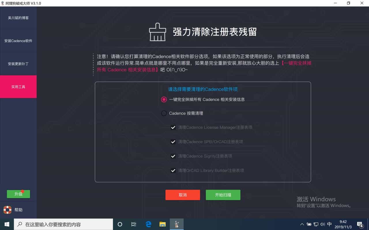The width and height of the screenshot is (369, 230).
Task: Open 帮助 in the sidebar
Action: tap(18, 210)
